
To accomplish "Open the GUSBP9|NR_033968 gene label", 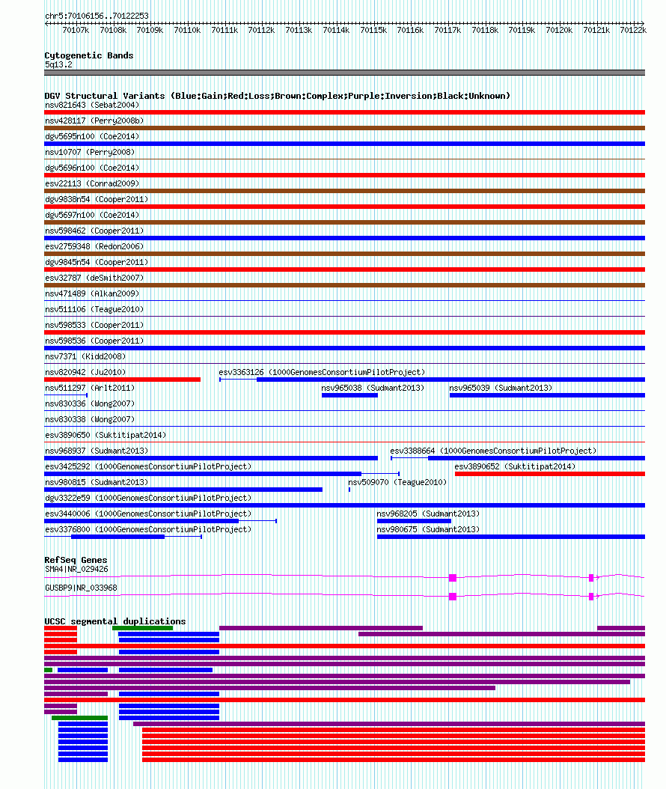I will click(81, 588).
